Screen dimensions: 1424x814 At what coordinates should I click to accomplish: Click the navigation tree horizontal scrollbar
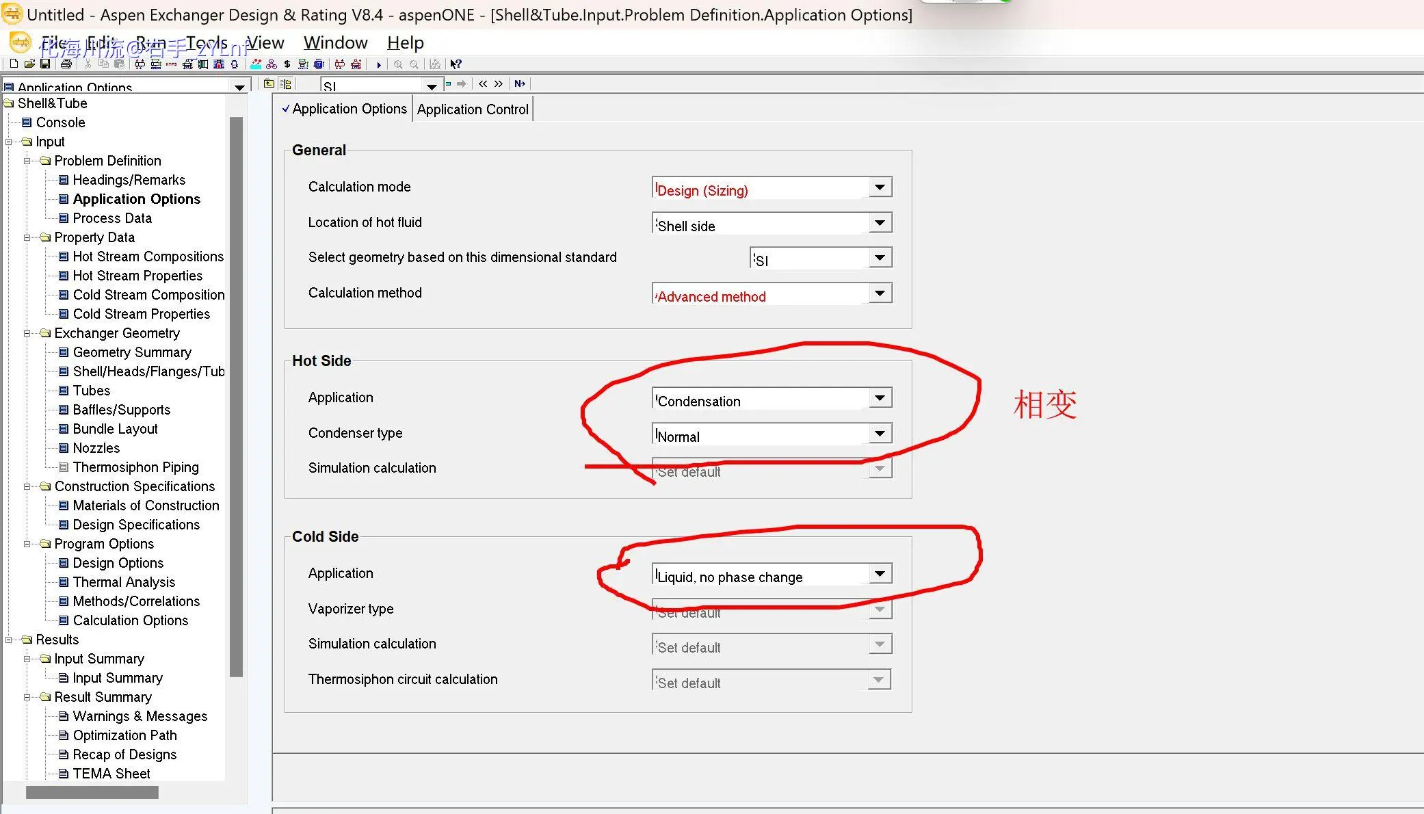92,792
